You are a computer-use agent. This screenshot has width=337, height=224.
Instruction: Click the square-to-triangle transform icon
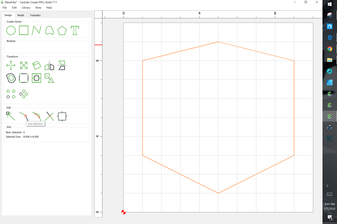point(49,78)
